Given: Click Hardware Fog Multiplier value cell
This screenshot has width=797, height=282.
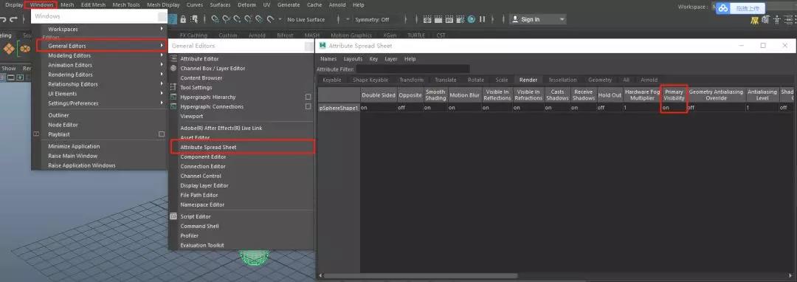Looking at the screenshot, I should (642, 108).
